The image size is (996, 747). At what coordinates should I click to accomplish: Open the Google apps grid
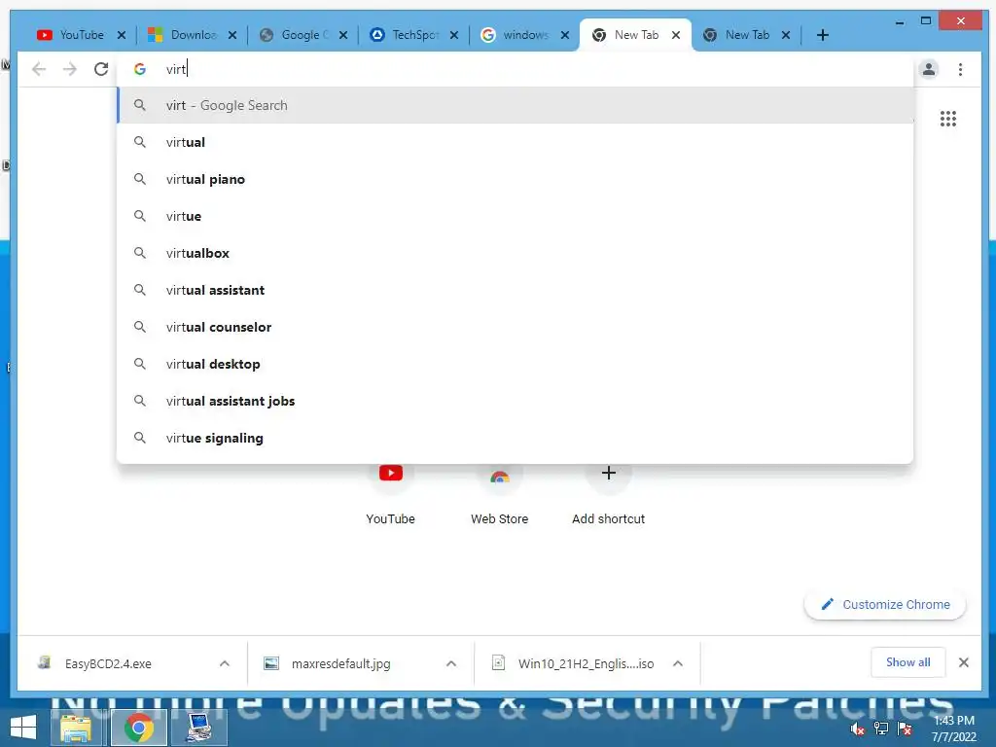click(948, 119)
